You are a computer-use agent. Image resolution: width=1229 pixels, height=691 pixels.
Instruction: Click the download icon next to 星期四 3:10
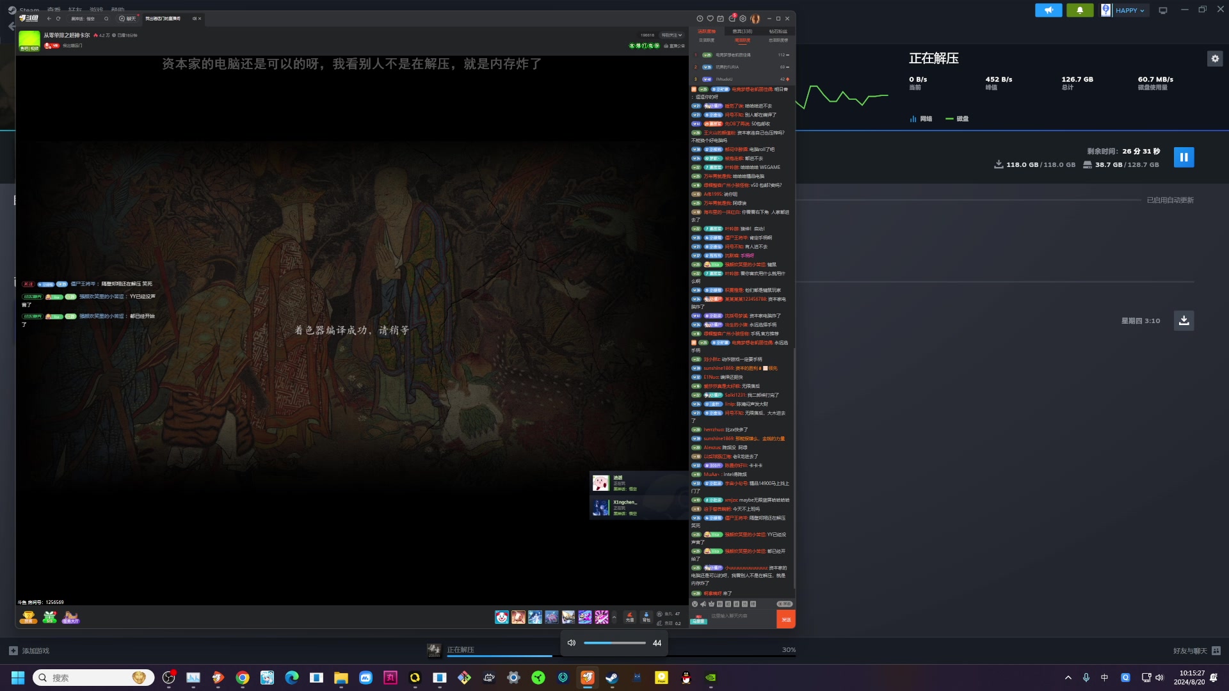pos(1184,321)
